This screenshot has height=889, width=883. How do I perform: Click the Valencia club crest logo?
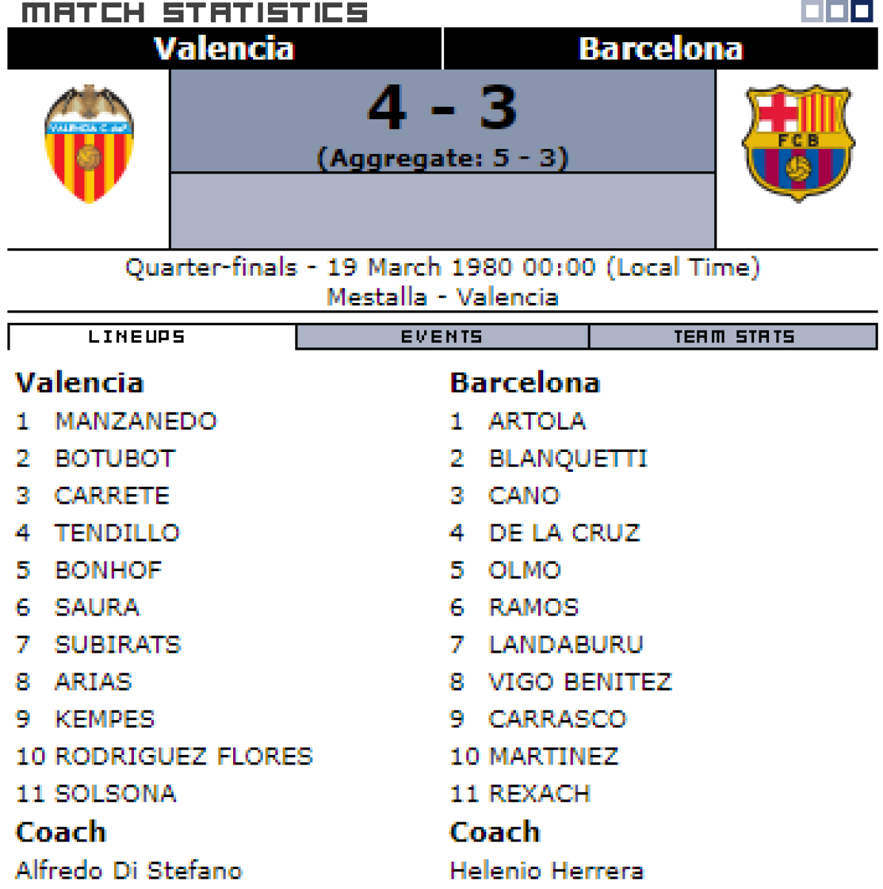pyautogui.click(x=89, y=144)
